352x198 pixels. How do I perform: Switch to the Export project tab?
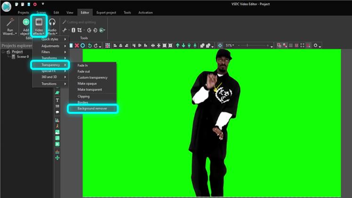(x=106, y=13)
